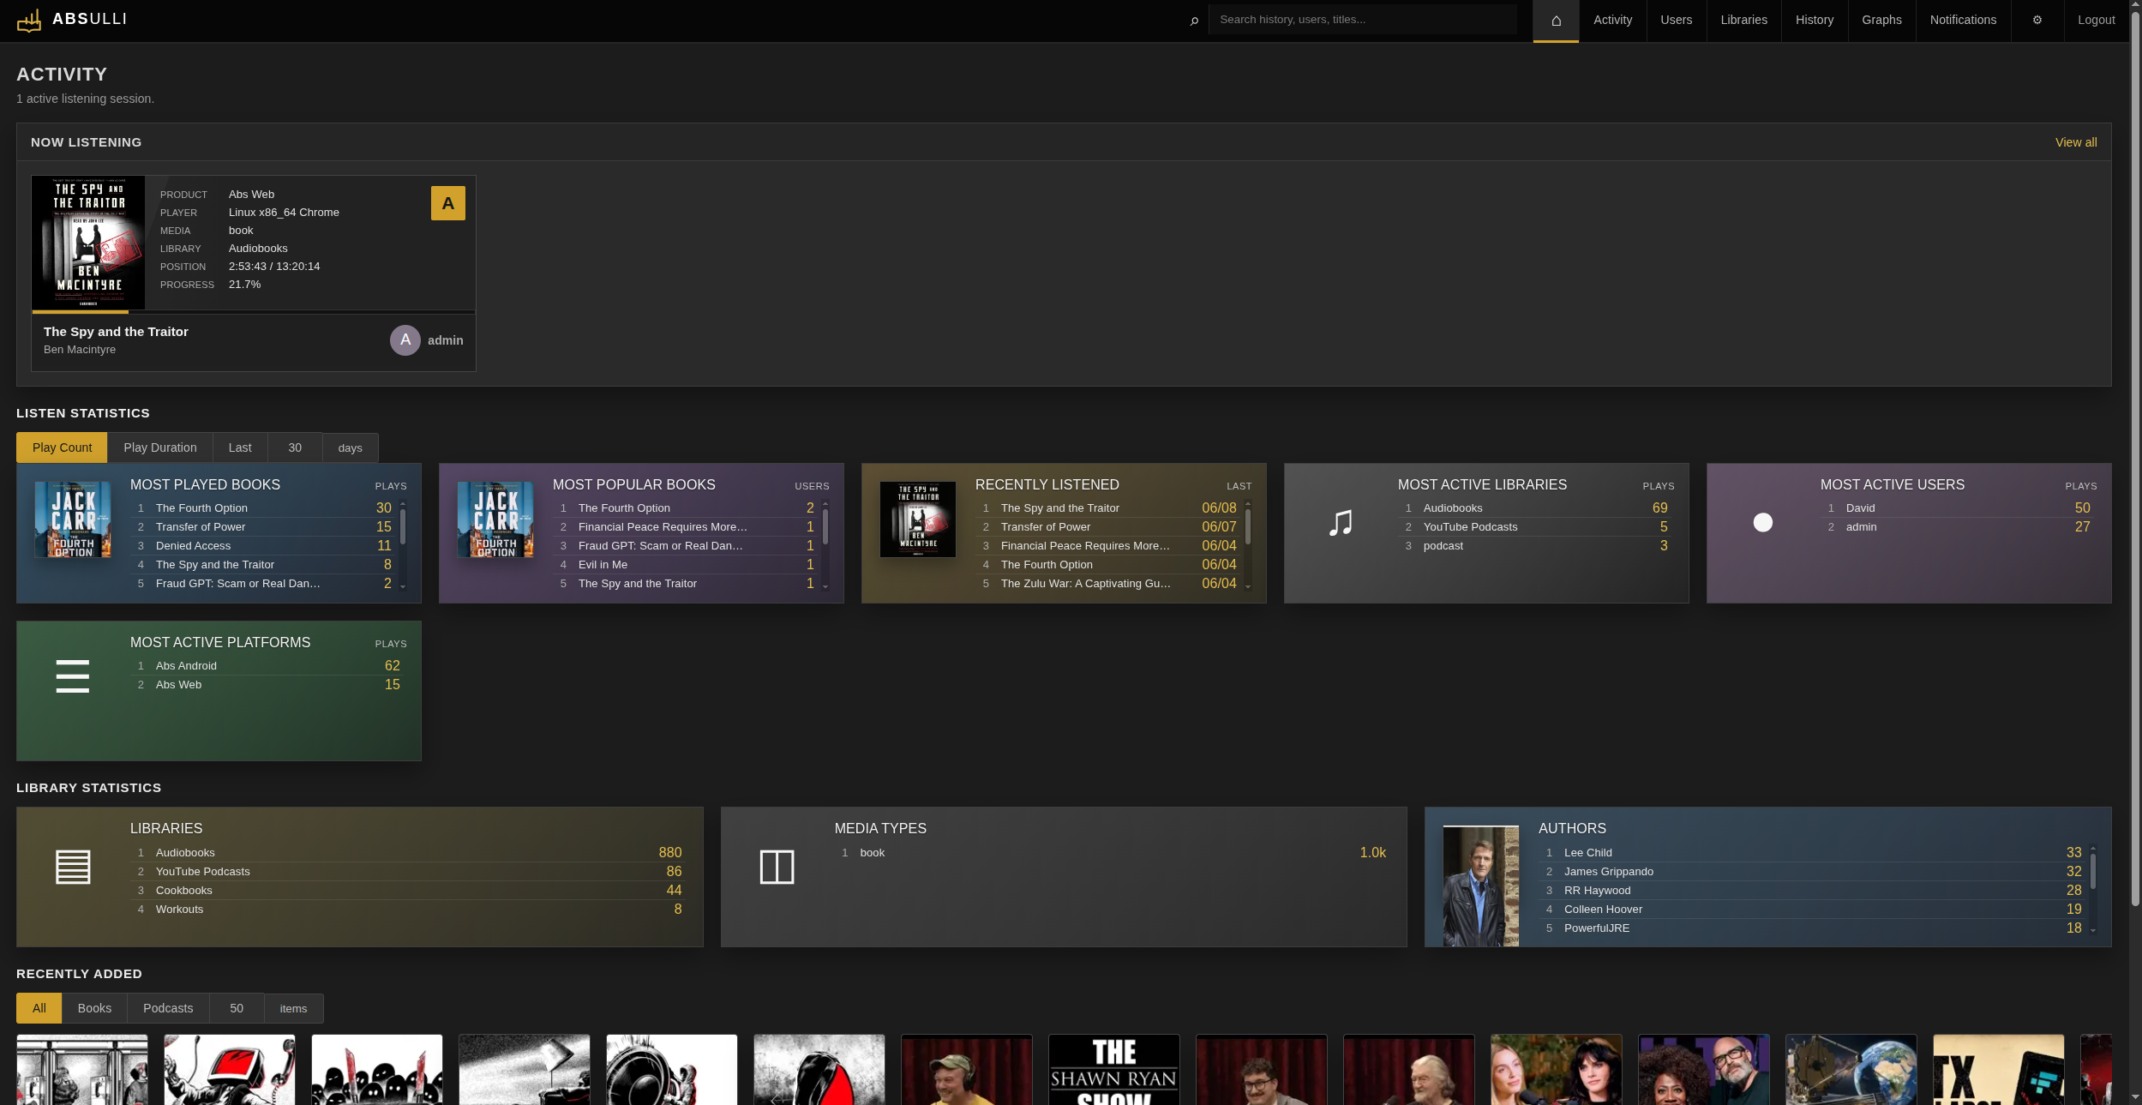Screen dimensions: 2142x1105
Task: Click the yellow 'A' platform badge
Action: 448,203
